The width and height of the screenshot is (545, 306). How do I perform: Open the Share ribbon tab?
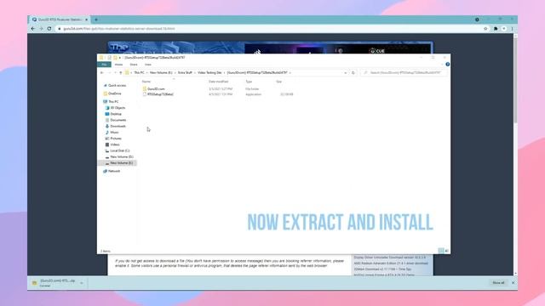(134, 65)
